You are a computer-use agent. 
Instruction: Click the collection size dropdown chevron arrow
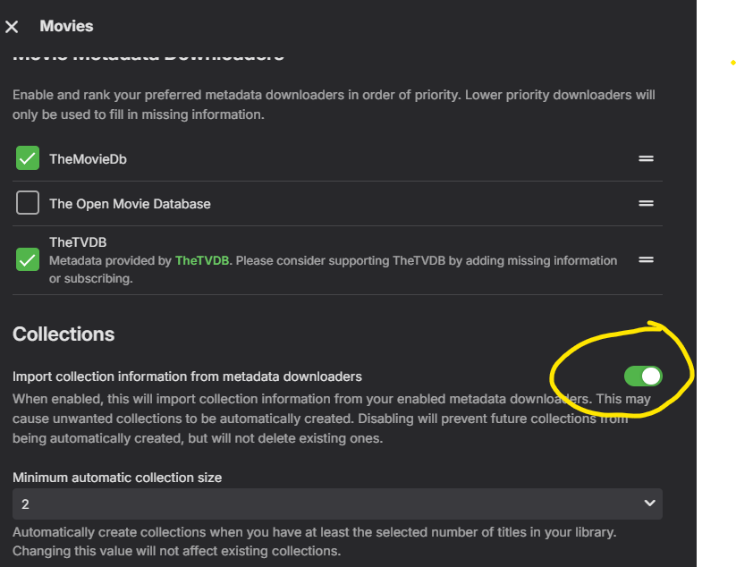[x=649, y=504]
